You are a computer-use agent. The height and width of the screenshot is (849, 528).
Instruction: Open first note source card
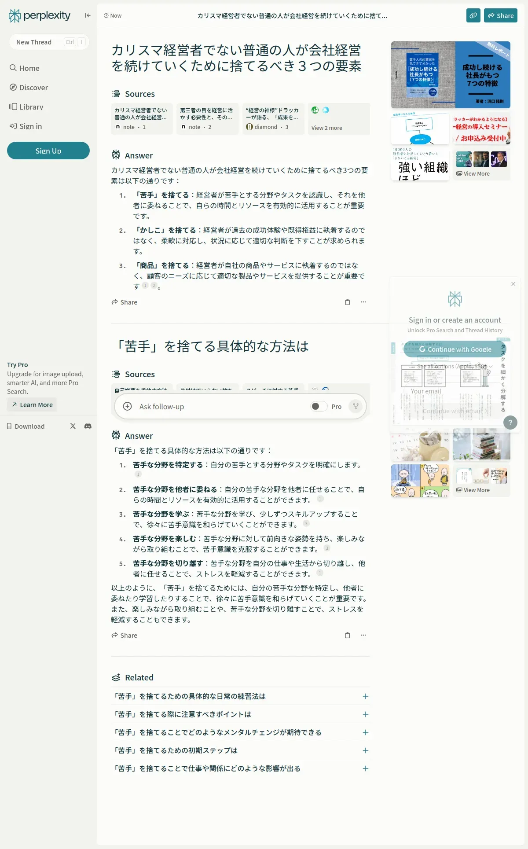point(142,118)
